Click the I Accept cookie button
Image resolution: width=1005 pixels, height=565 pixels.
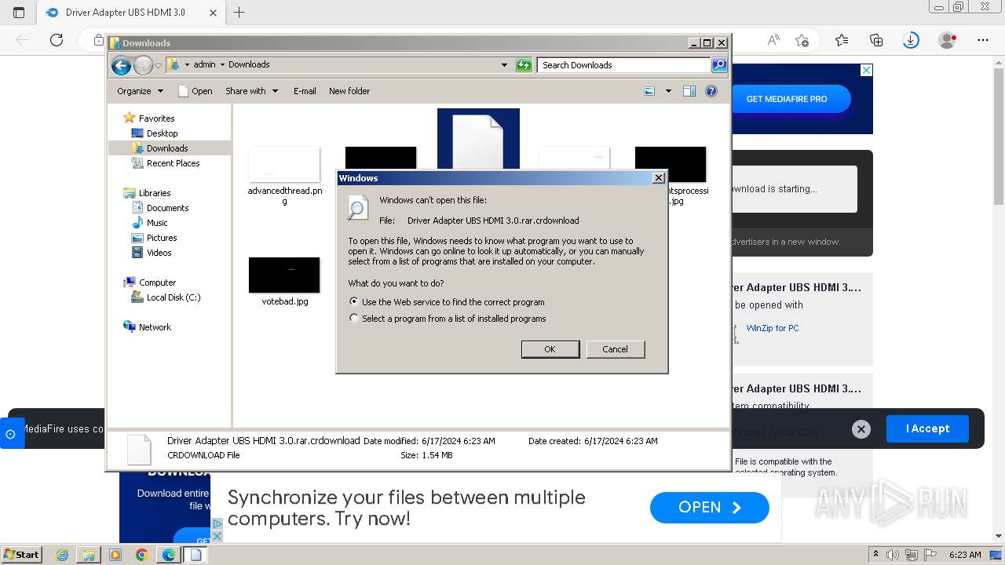click(927, 428)
